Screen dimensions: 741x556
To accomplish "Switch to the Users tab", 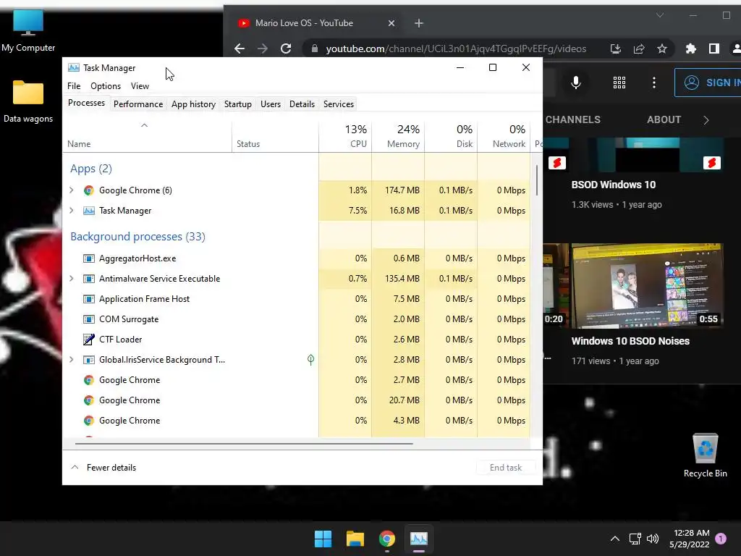I will (271, 104).
